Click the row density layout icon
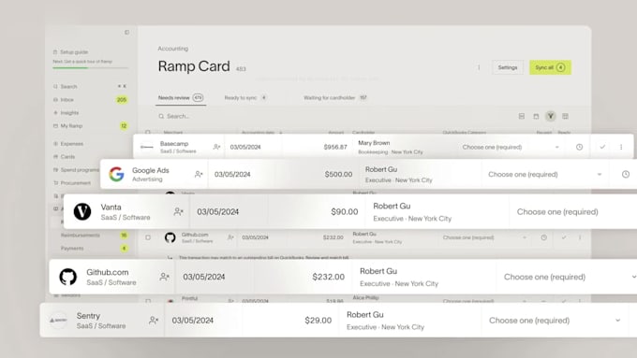The width and height of the screenshot is (637, 358). 522,116
